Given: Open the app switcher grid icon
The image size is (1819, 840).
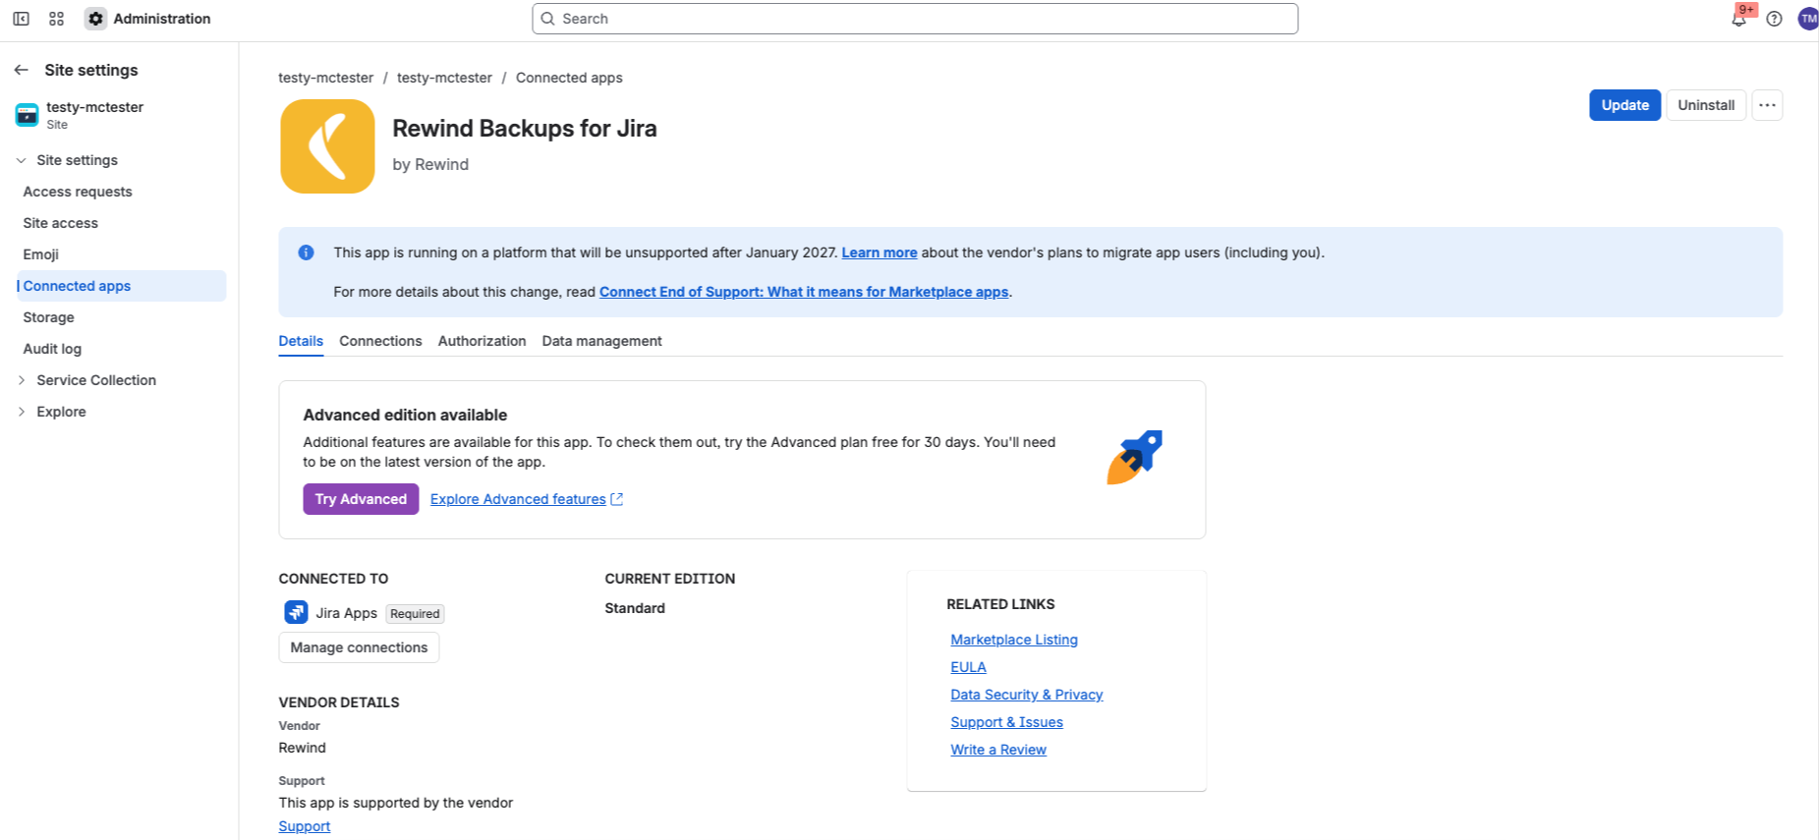Looking at the screenshot, I should pyautogui.click(x=56, y=19).
